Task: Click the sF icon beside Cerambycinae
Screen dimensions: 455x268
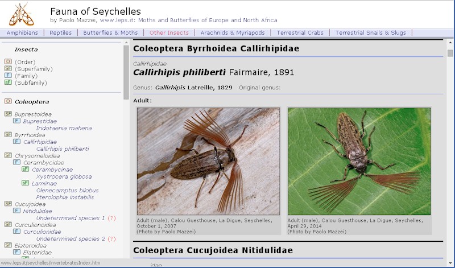Action: coord(25,169)
